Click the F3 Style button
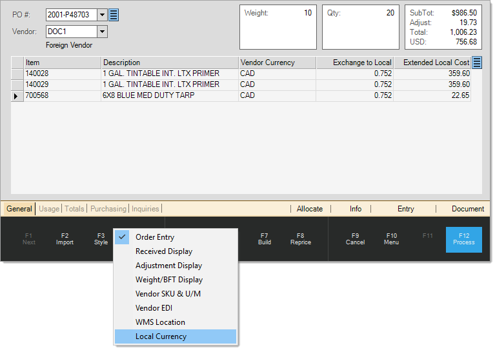This screenshot has width=495, height=350. tap(101, 239)
